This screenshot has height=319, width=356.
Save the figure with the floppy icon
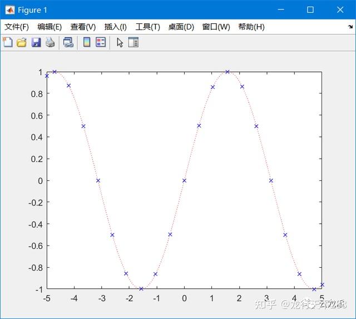(x=36, y=42)
